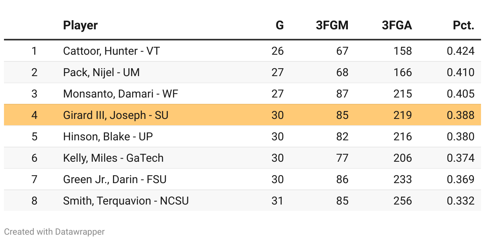The width and height of the screenshot is (485, 241).
Task: Select the Smith, Terquavion - NCSU player name
Action: pos(126,201)
